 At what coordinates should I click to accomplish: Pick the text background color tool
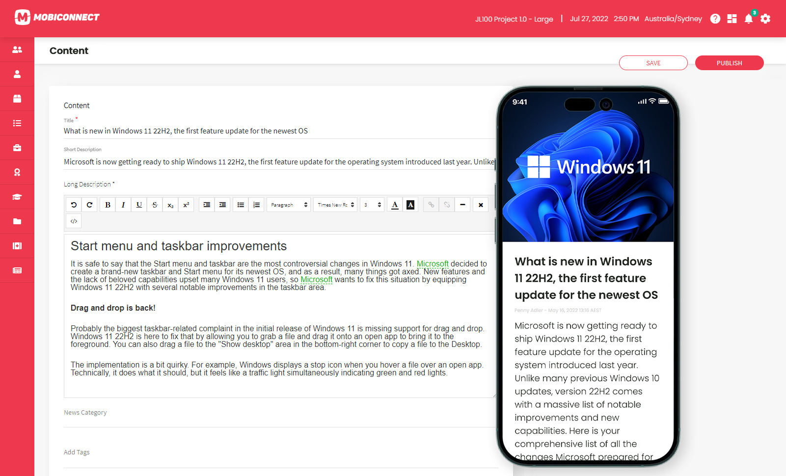(x=410, y=205)
